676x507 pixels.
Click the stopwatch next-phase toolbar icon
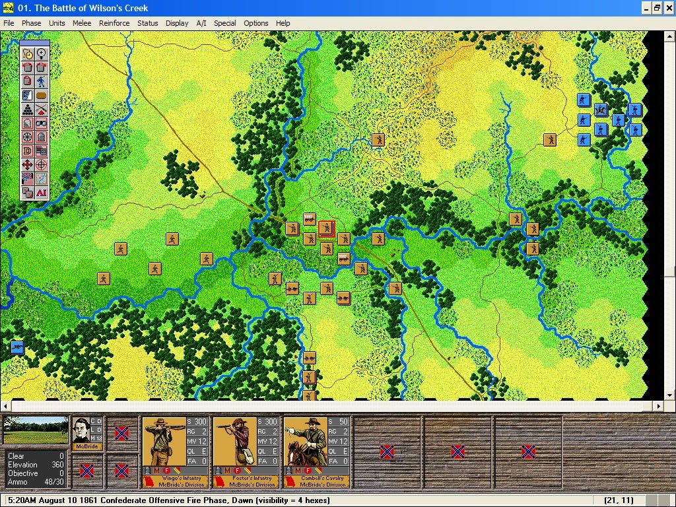coord(28,53)
